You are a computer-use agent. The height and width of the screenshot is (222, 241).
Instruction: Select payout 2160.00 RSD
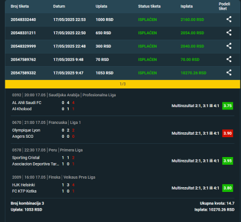click(192, 20)
